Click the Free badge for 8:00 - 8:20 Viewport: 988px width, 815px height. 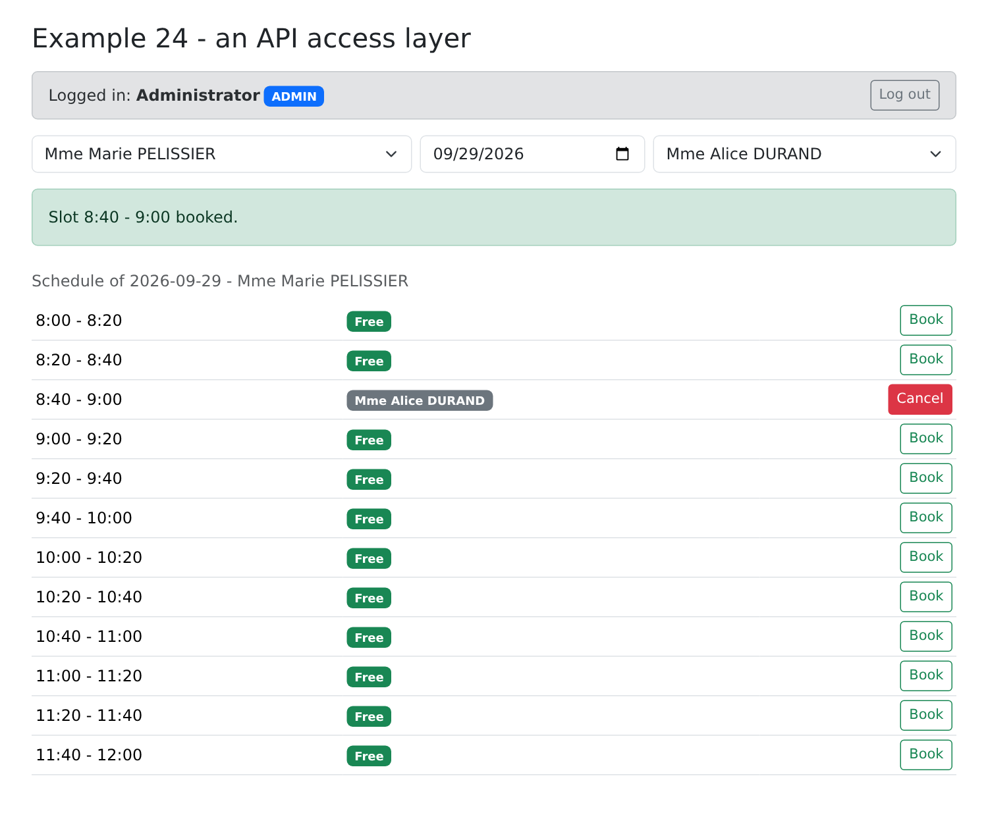(x=369, y=321)
